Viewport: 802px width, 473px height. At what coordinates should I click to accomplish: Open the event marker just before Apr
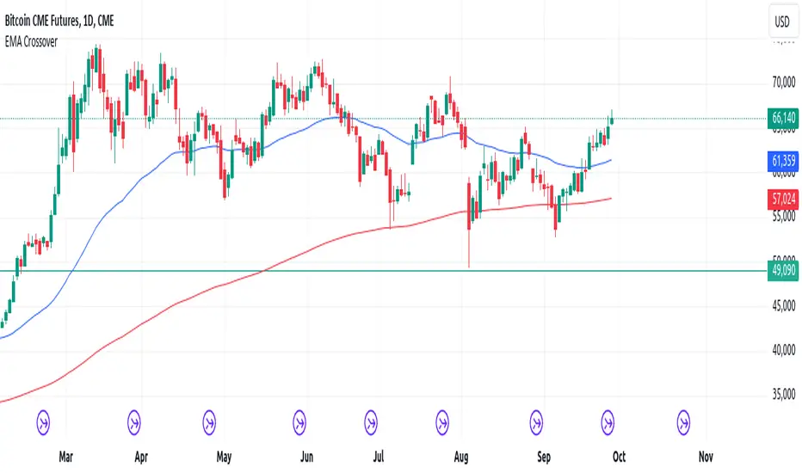[134, 423]
